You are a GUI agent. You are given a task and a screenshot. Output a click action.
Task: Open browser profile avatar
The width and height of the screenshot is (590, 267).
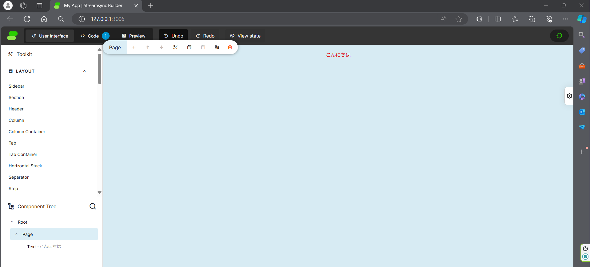[x=8, y=6]
